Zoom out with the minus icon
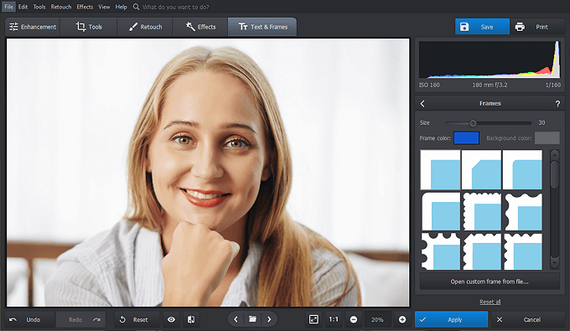The image size is (570, 331). 354,320
